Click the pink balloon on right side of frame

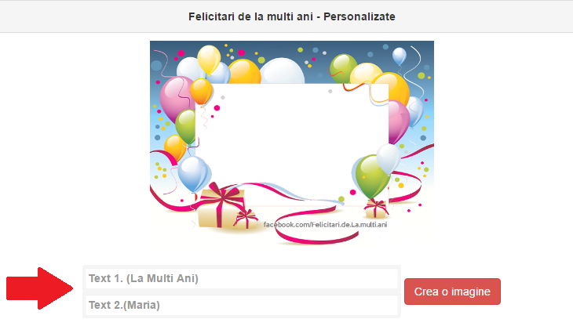398,121
